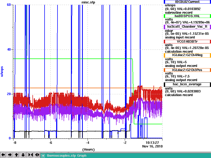This screenshot has height=158, width=211.
Task: Click the VAL=0.0103892 reading
Action: pos(189,9)
